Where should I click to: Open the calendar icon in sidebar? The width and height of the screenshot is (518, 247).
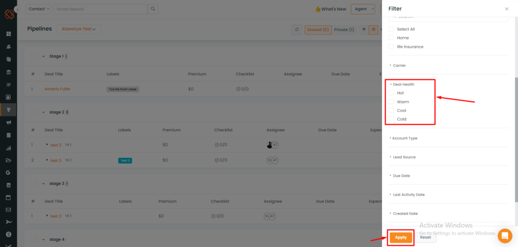tap(9, 197)
